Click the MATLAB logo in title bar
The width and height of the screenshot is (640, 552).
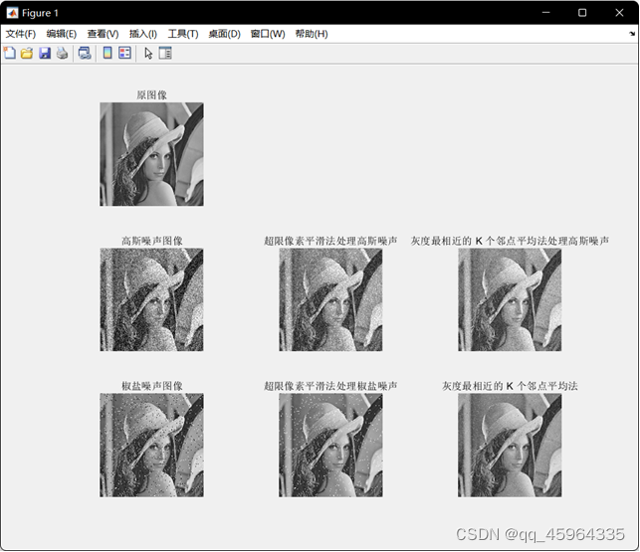pos(12,13)
